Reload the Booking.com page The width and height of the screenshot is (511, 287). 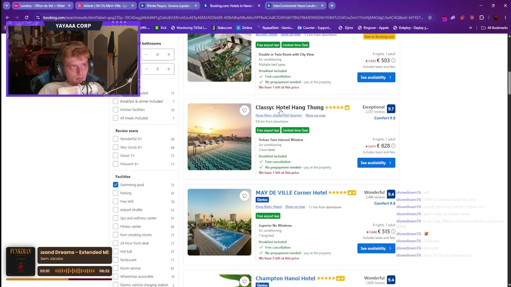(x=26, y=18)
